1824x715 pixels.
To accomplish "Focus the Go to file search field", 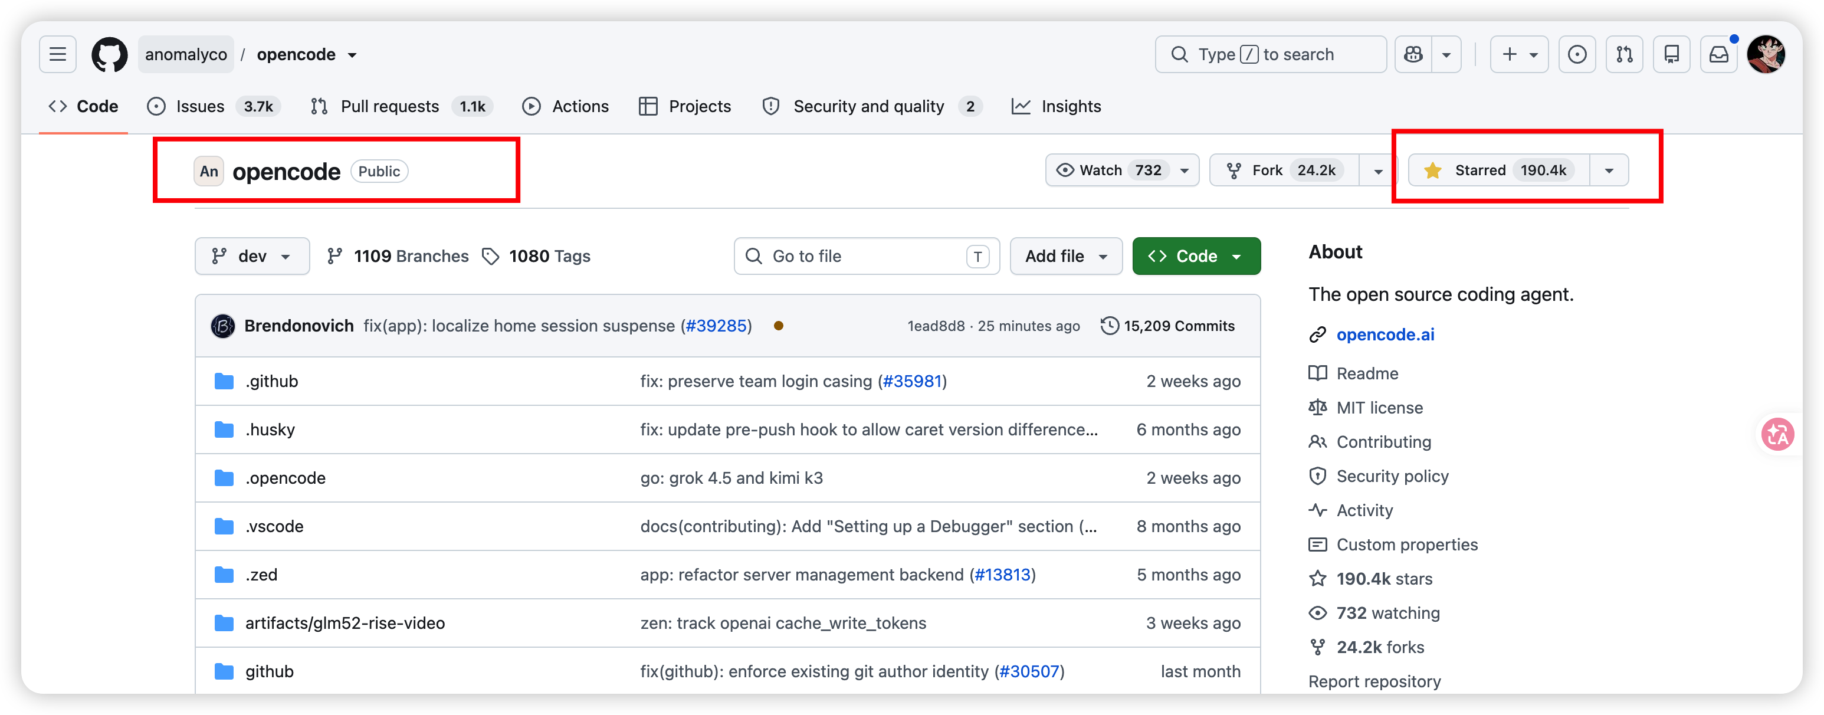I will [867, 256].
